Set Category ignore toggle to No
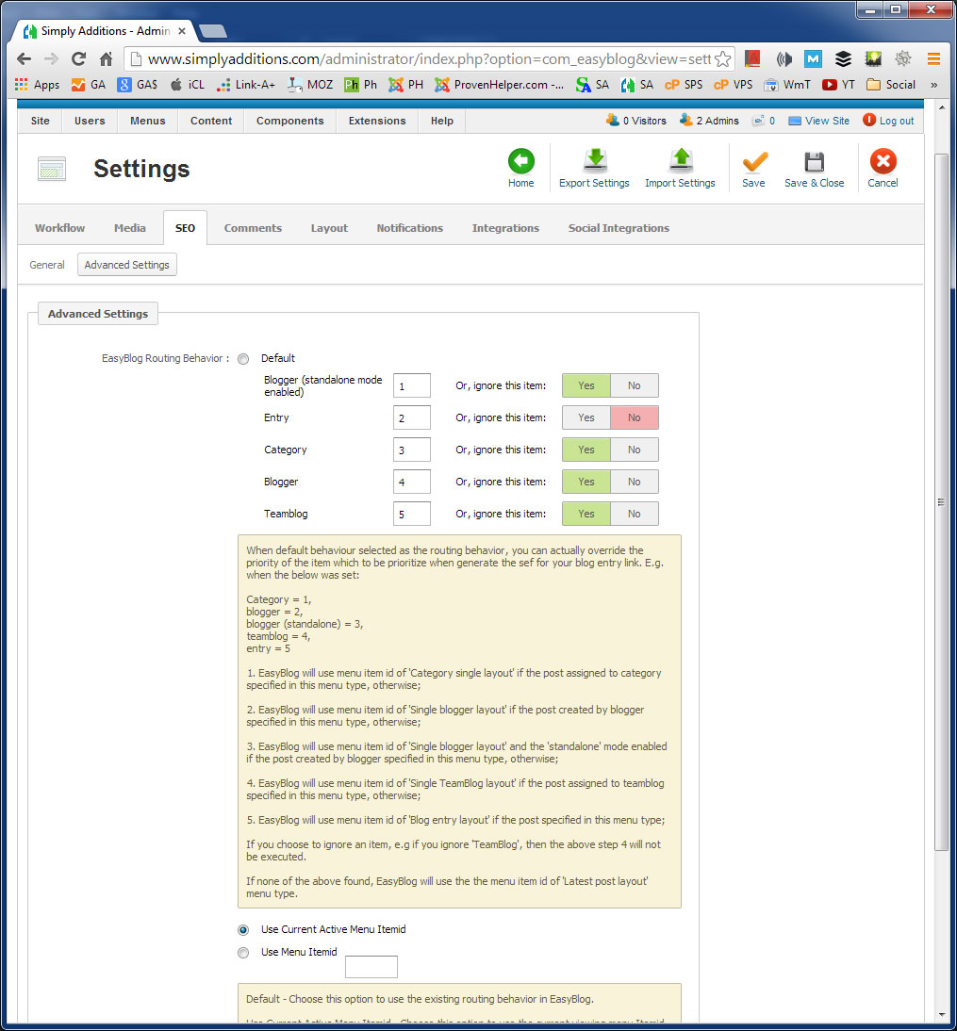Screen dimensions: 957x1031 (x=634, y=450)
